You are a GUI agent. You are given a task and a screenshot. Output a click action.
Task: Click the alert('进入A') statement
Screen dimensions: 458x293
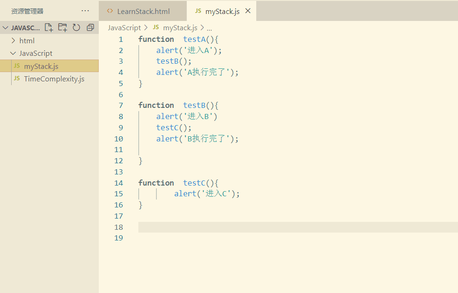pos(189,50)
